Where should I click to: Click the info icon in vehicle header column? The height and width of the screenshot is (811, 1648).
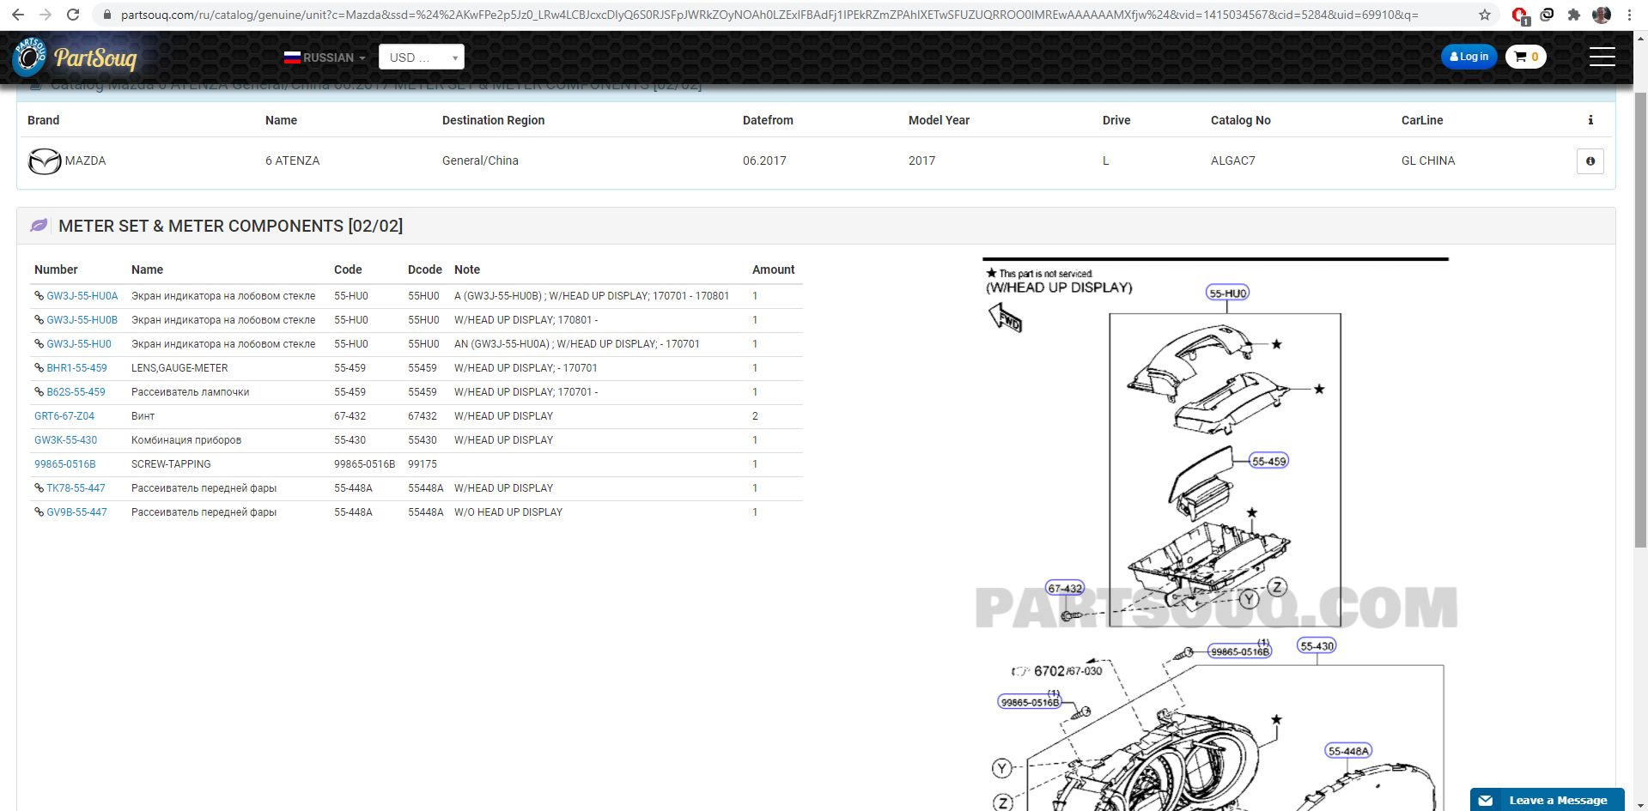[x=1590, y=120]
